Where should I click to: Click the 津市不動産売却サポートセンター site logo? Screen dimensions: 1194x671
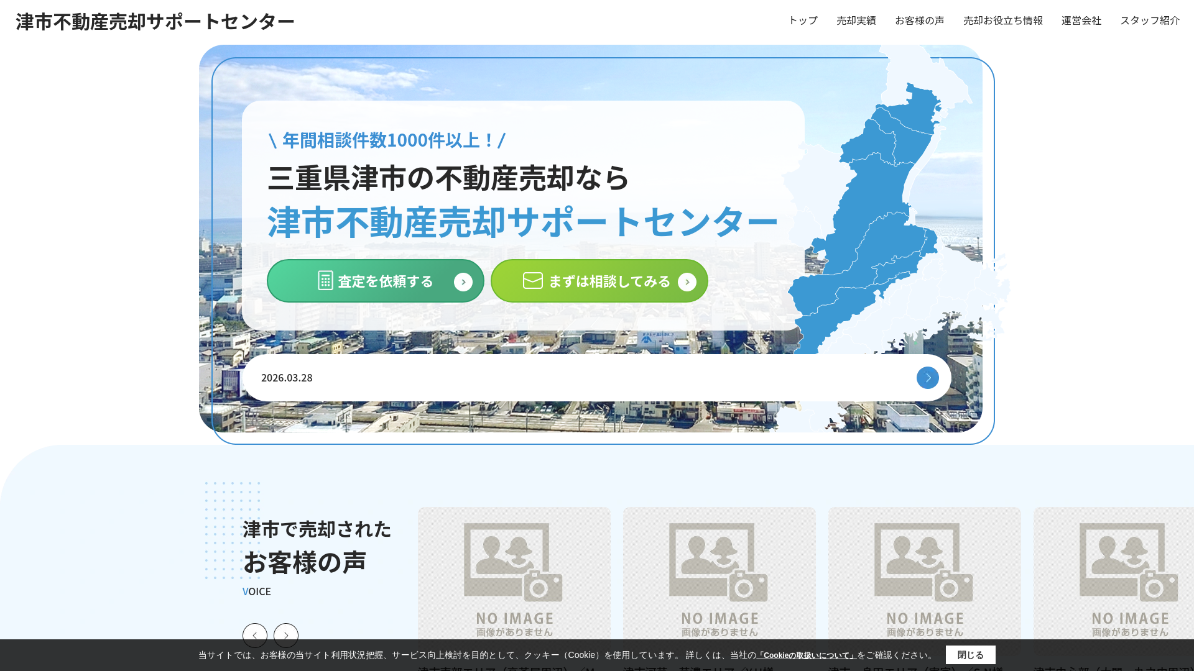click(x=155, y=21)
